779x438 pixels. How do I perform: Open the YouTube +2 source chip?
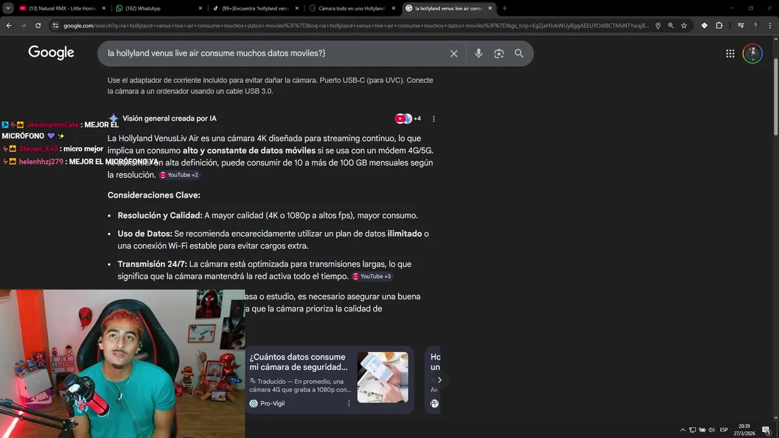click(x=179, y=175)
